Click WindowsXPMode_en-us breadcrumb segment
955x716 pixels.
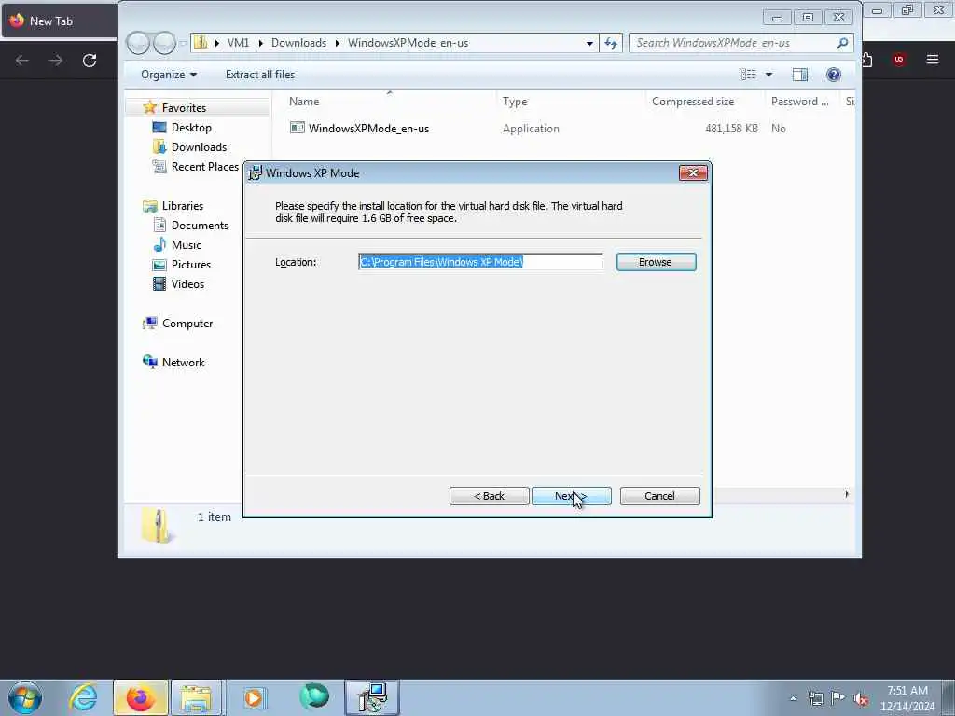[408, 43]
